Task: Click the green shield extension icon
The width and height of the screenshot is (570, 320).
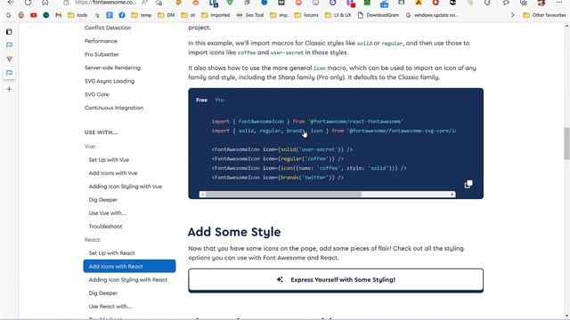Action: point(230,3)
